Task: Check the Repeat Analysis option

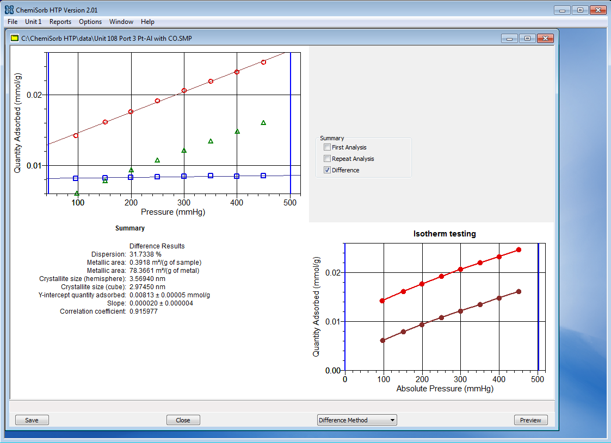Action: click(x=327, y=159)
